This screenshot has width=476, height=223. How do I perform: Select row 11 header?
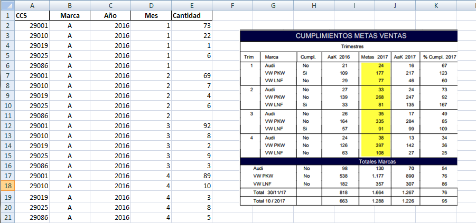point(6,115)
